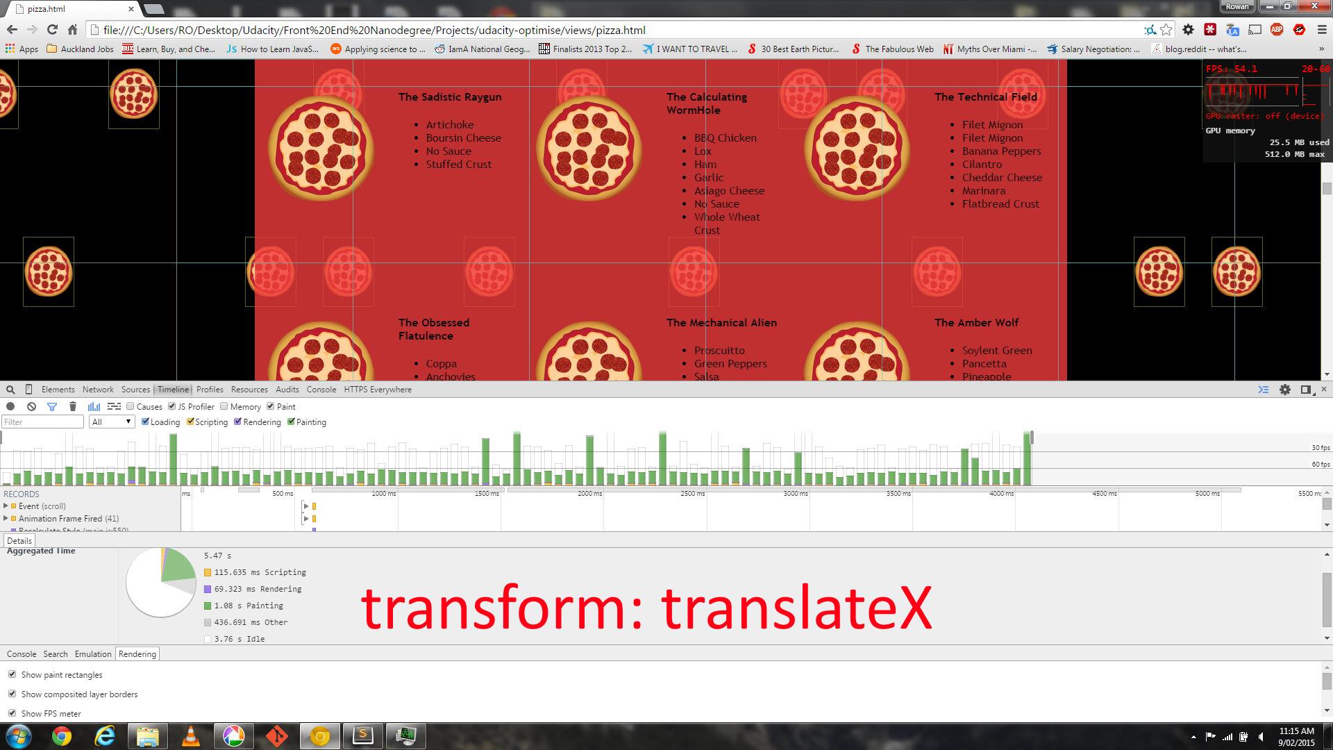The height and width of the screenshot is (750, 1333).
Task: Click the garbage collect trash icon
Action: (x=73, y=406)
